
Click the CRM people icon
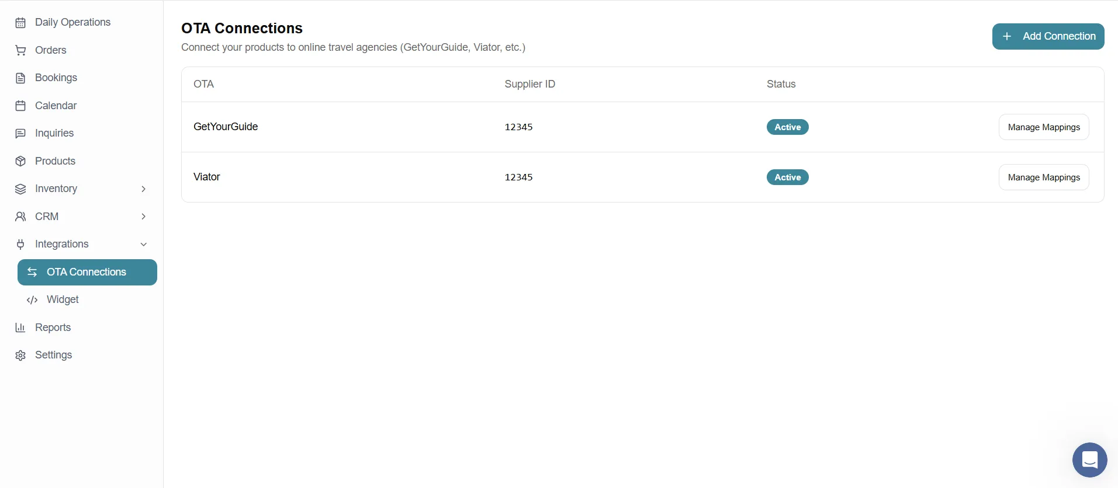20,217
